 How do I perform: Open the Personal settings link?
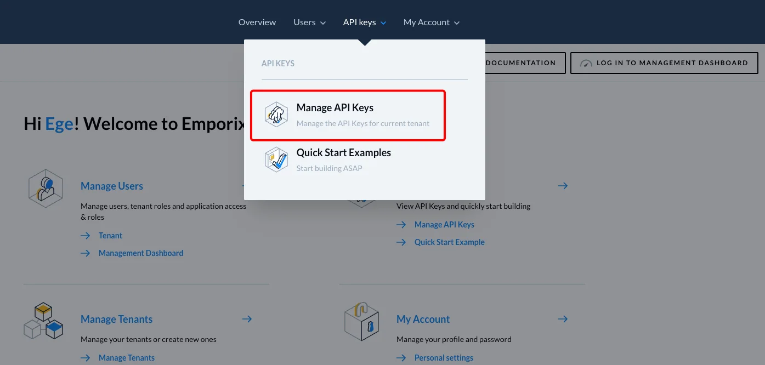pos(444,358)
